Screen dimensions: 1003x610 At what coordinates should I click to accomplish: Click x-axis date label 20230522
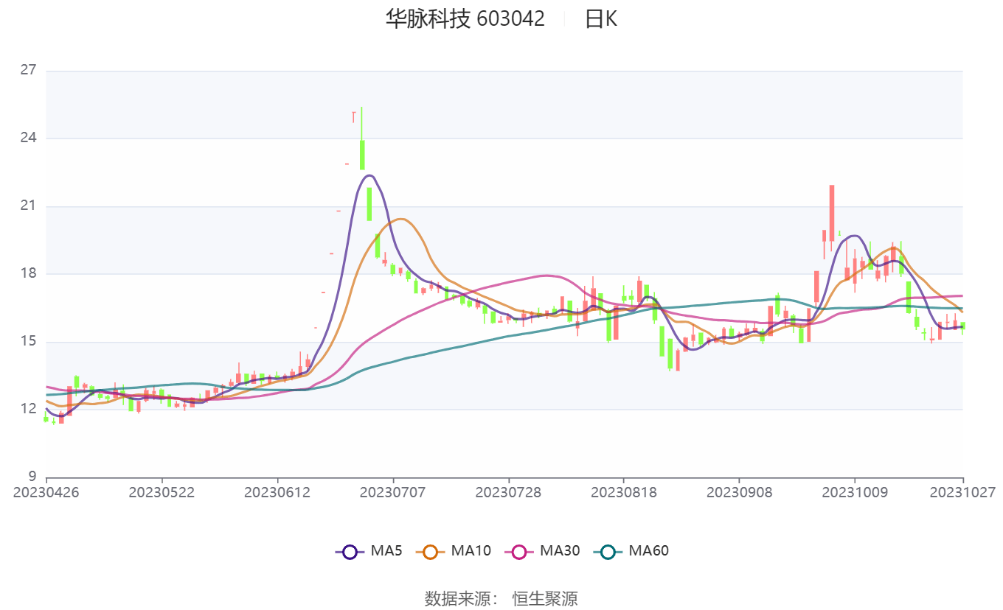pyautogui.click(x=162, y=491)
